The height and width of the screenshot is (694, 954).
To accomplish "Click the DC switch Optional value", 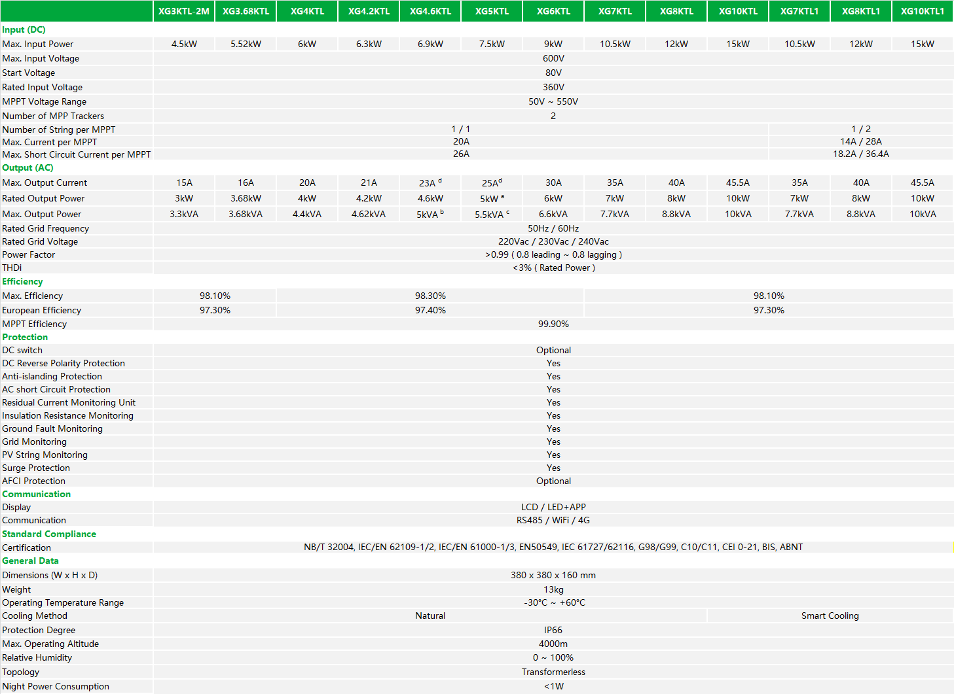I will 553,350.
